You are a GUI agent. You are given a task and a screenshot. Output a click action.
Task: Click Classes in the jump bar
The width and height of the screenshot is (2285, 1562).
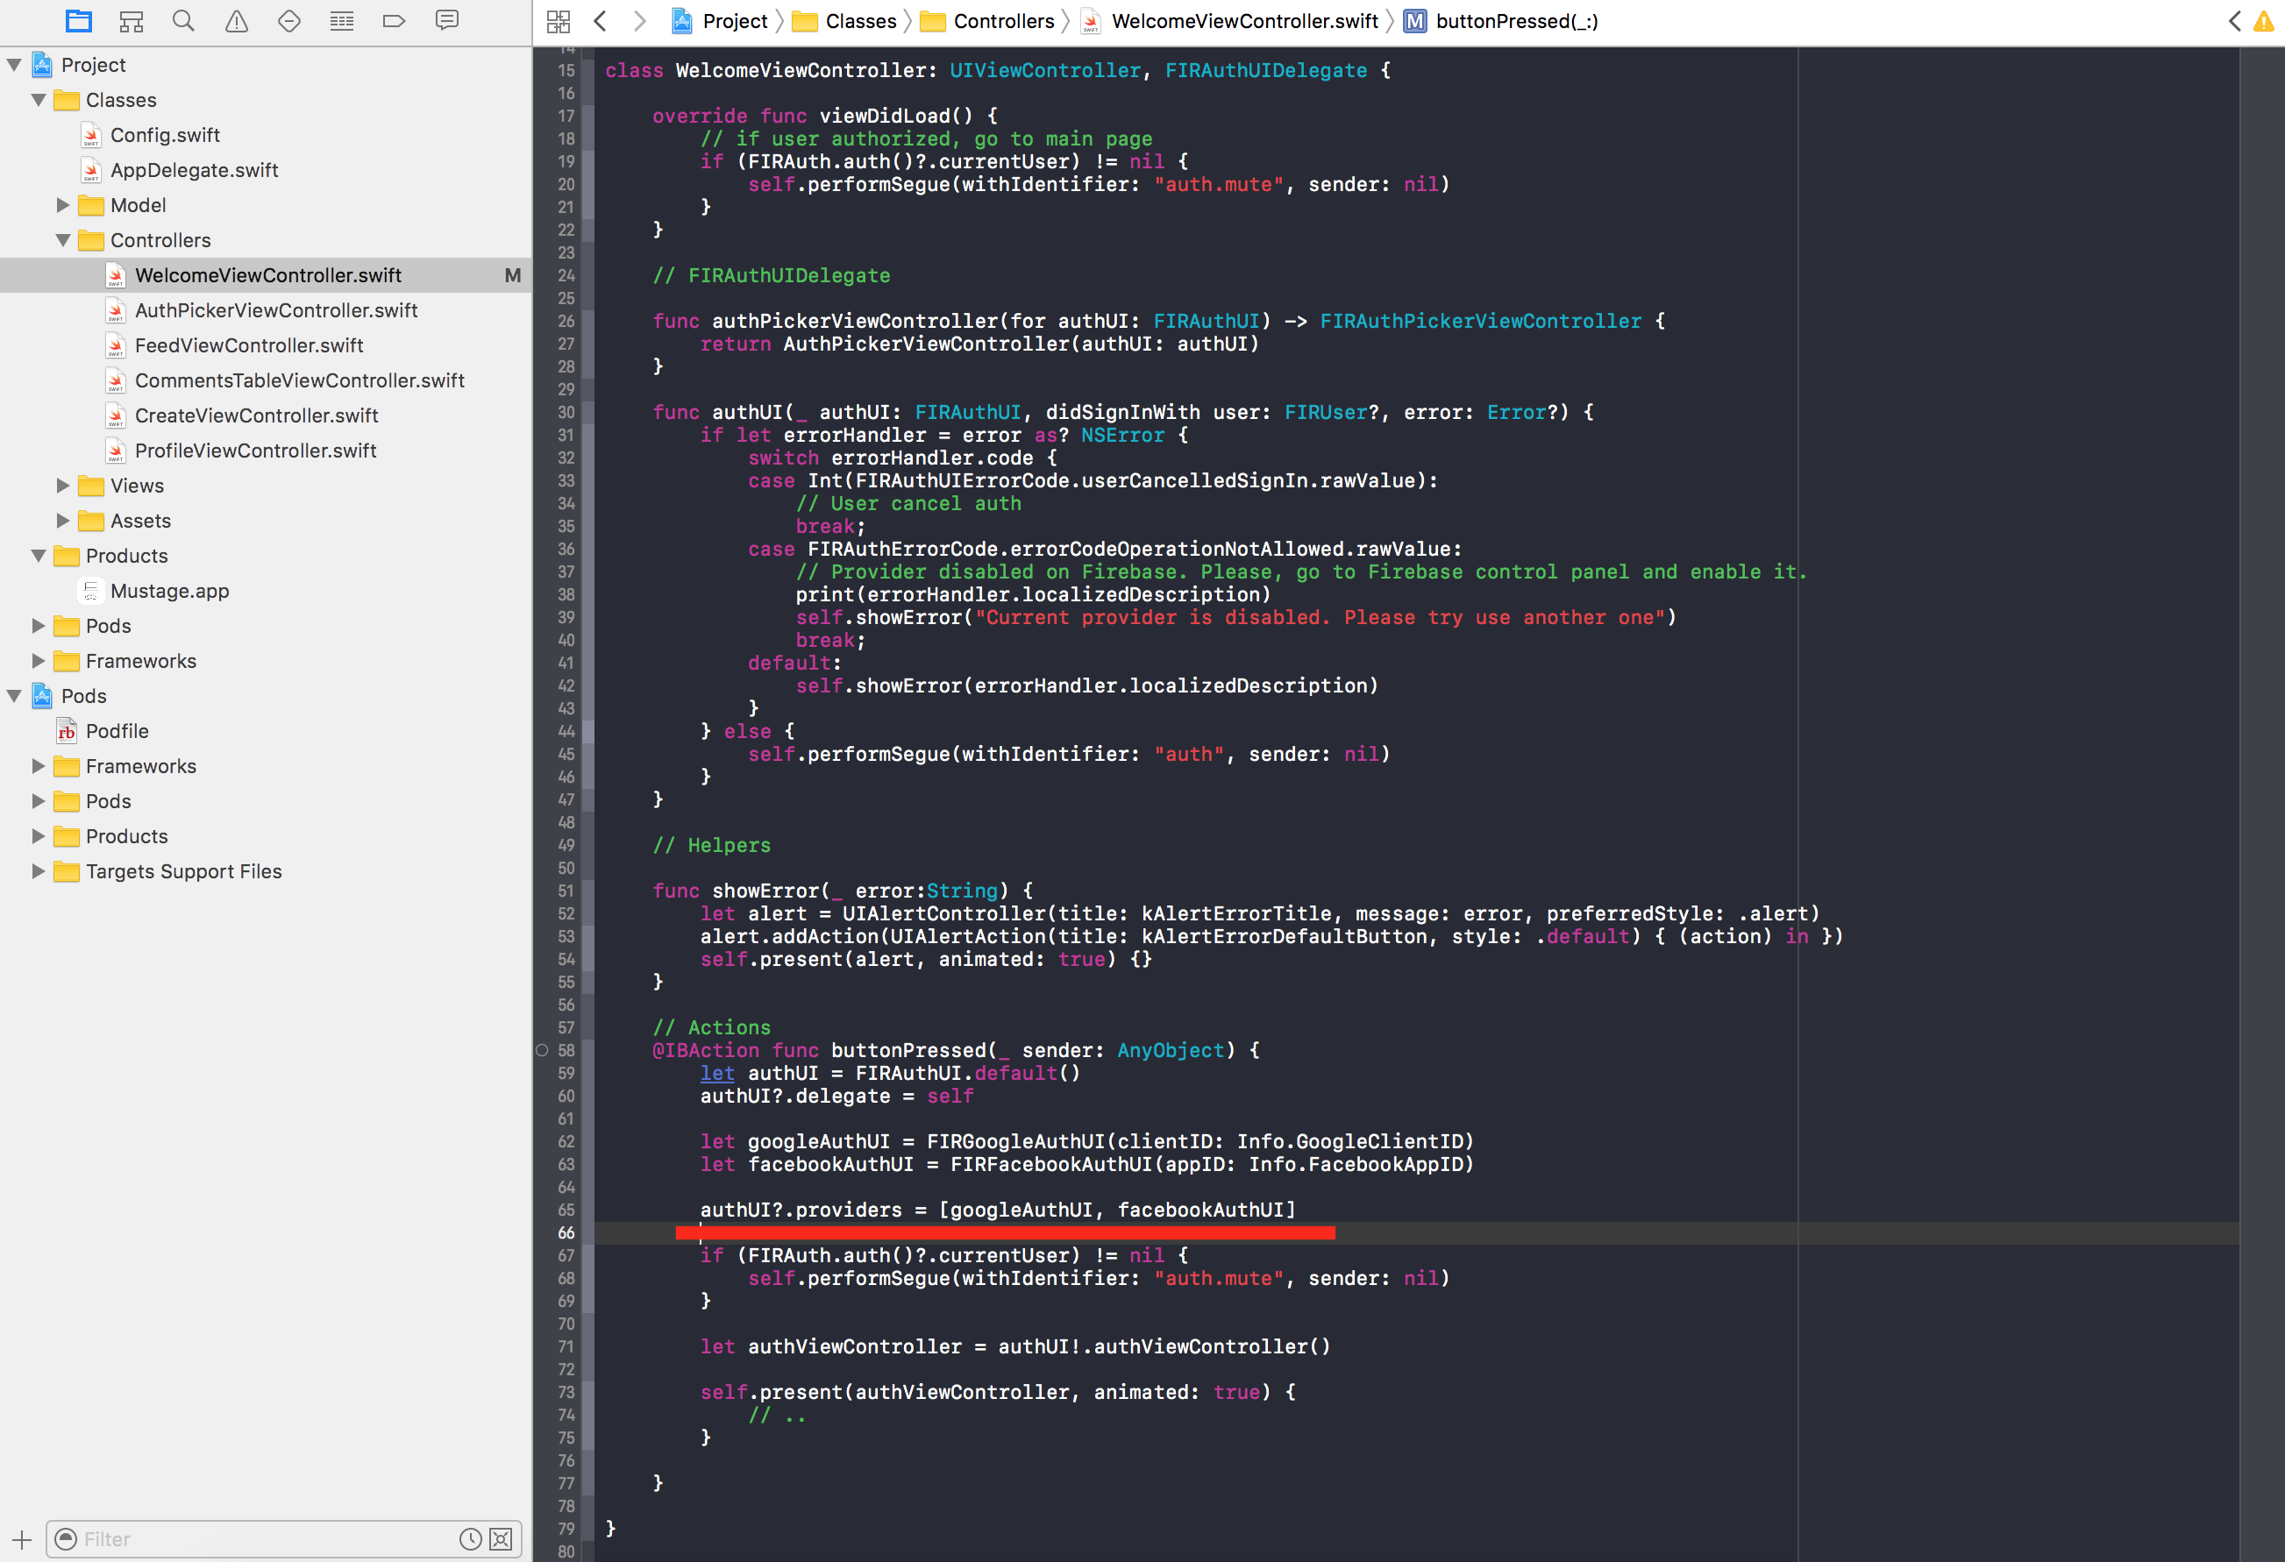coord(860,21)
